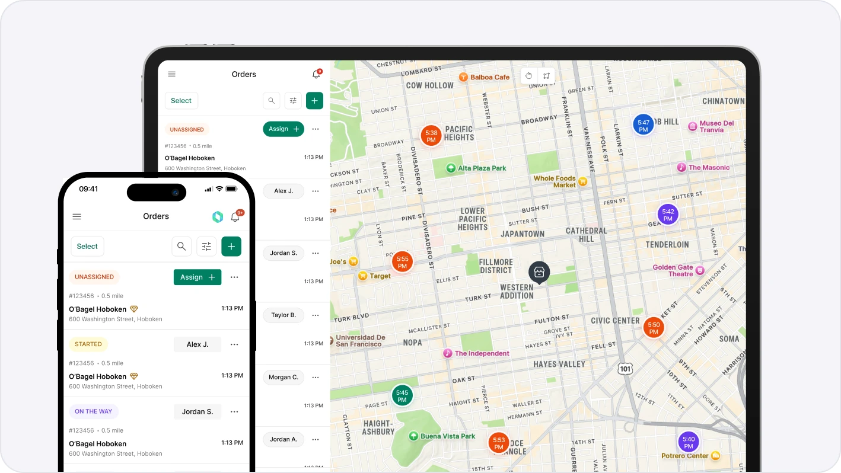Tap the STARTED status badge on the phone
The image size is (841, 473).
[x=88, y=344]
